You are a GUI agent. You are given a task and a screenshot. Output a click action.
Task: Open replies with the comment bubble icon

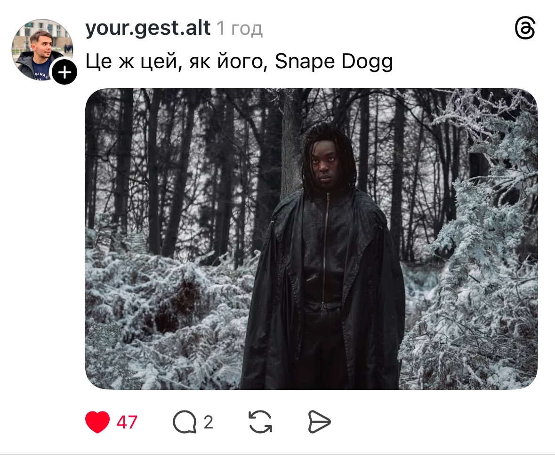(x=185, y=422)
